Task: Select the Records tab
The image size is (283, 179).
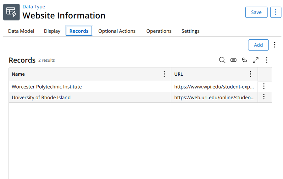Action: click(79, 31)
